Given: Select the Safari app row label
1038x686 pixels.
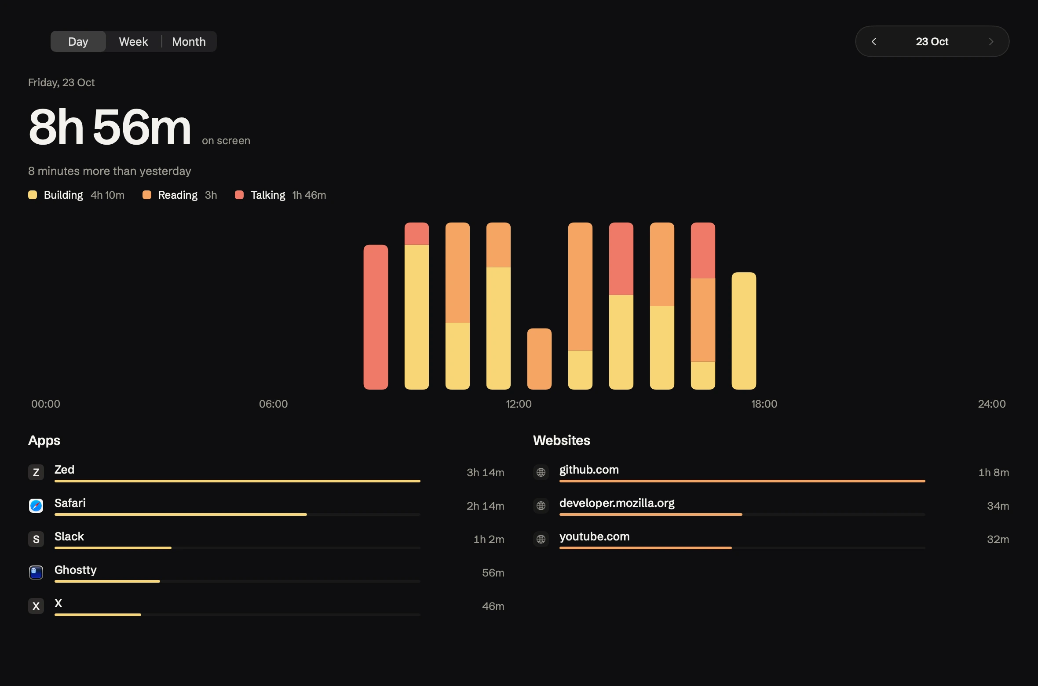Looking at the screenshot, I should click(70, 503).
